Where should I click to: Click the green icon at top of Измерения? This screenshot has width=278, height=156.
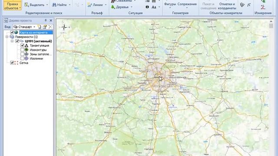pos(263,1)
